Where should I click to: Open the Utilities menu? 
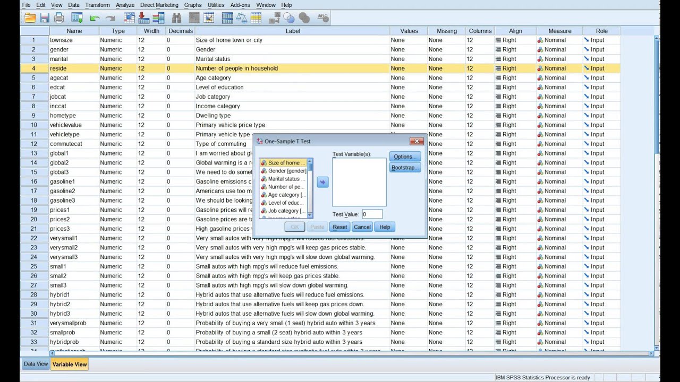pyautogui.click(x=216, y=5)
